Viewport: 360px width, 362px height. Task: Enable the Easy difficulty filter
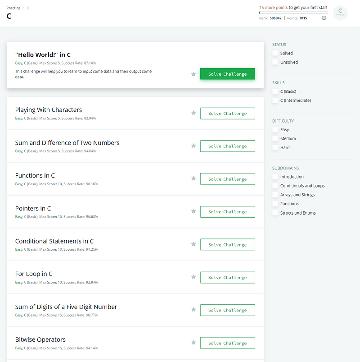click(x=275, y=129)
